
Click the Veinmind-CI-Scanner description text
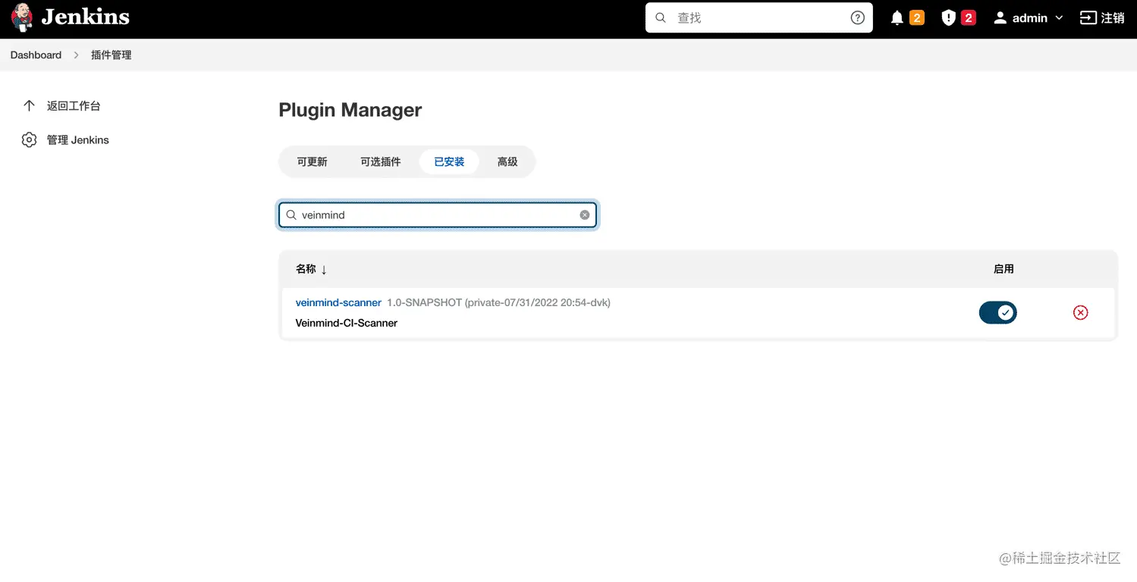tap(347, 323)
